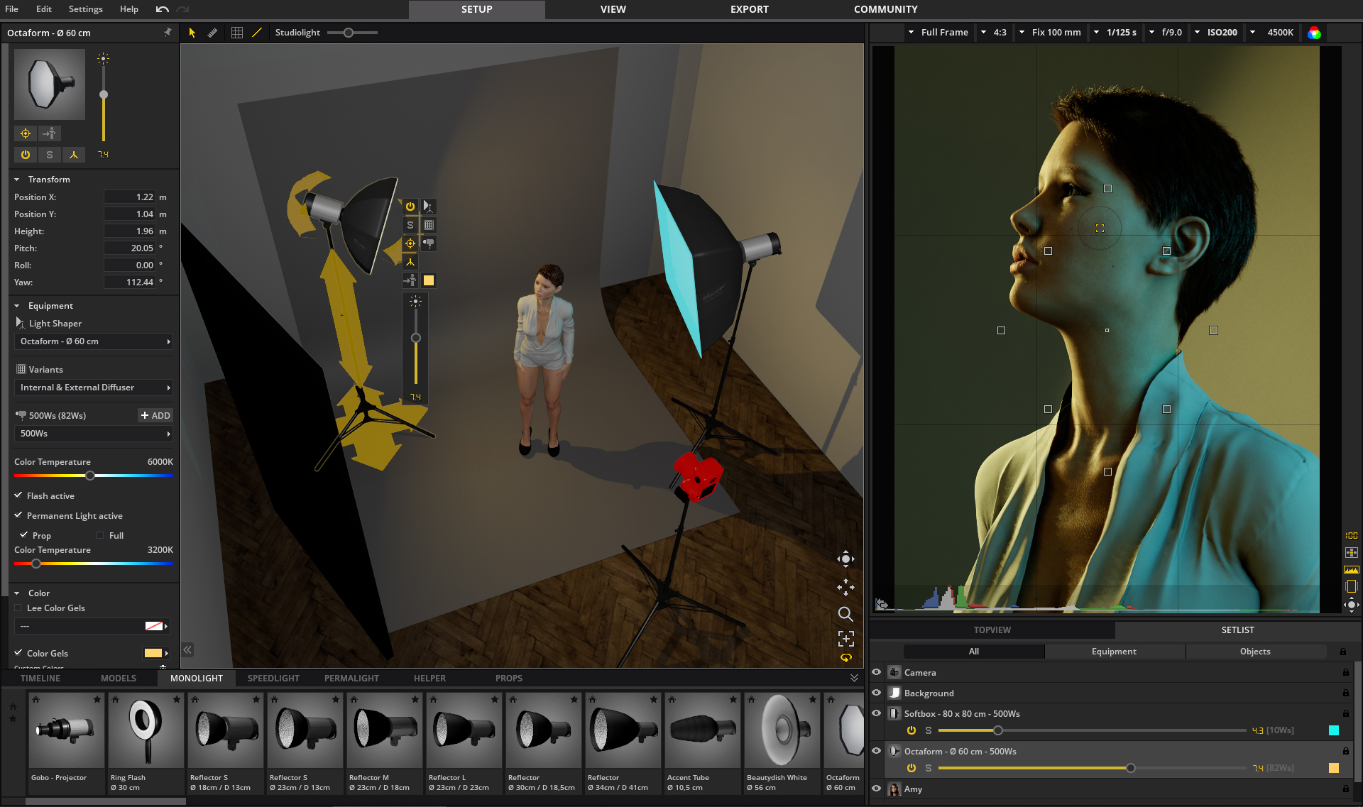
Task: Toggle the power icon in the floating light toolbar
Action: coord(410,207)
